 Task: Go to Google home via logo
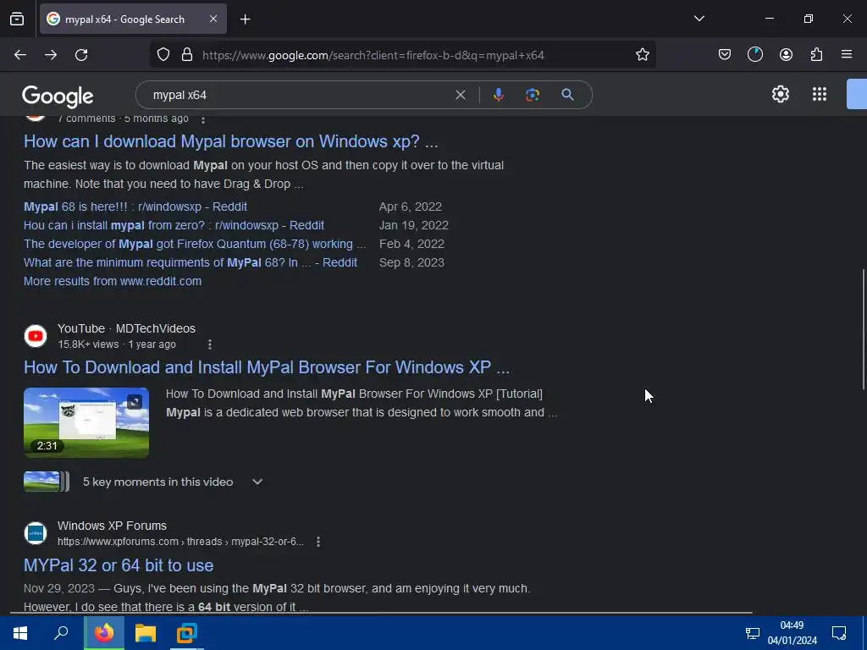click(x=58, y=96)
